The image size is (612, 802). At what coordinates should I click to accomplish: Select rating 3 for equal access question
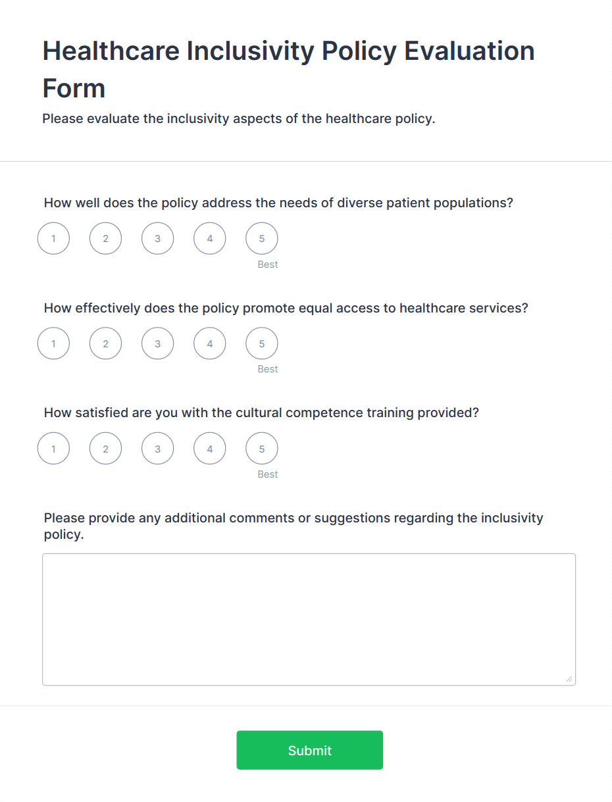[157, 343]
